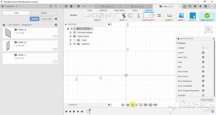Screen dimensions: 216x115
Task: Refresh the data panel
Action: pos(51,6)
